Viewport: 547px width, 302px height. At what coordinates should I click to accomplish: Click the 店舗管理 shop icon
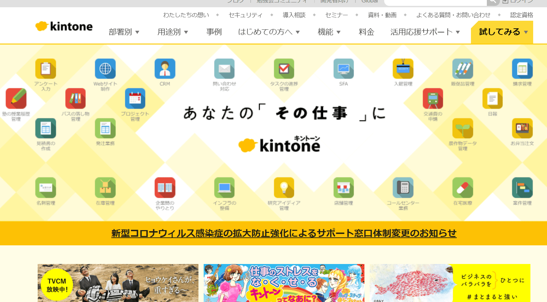click(344, 188)
